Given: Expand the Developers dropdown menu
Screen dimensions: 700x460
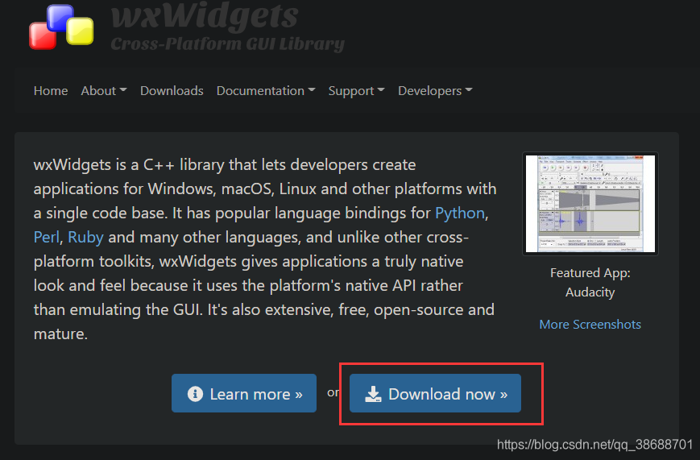Looking at the screenshot, I should tap(435, 91).
